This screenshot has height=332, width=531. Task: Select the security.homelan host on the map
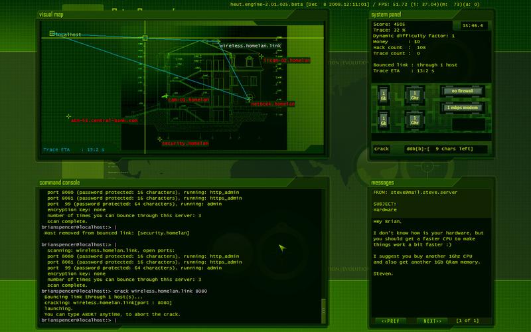160,139
